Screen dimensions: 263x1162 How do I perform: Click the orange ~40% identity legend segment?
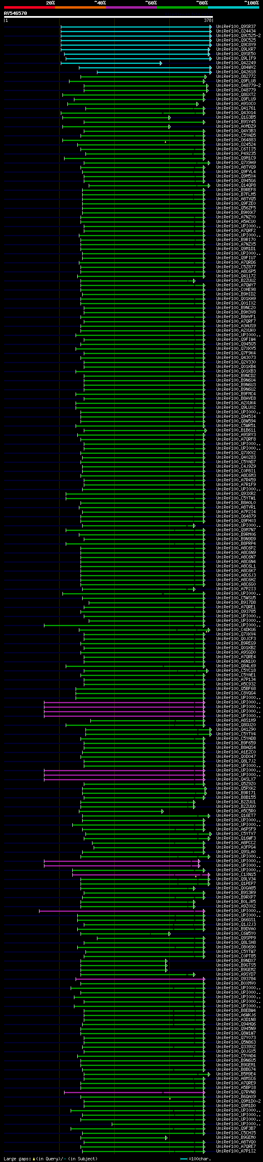(81, 7)
